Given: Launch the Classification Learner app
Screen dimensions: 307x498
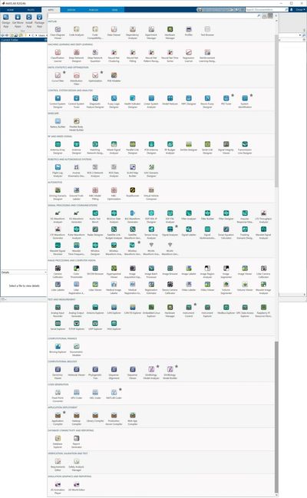Looking at the screenshot, I should point(58,55).
